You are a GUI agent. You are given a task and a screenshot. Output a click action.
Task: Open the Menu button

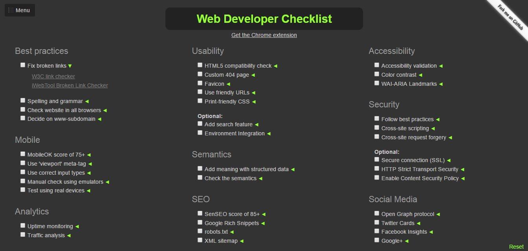click(x=20, y=10)
